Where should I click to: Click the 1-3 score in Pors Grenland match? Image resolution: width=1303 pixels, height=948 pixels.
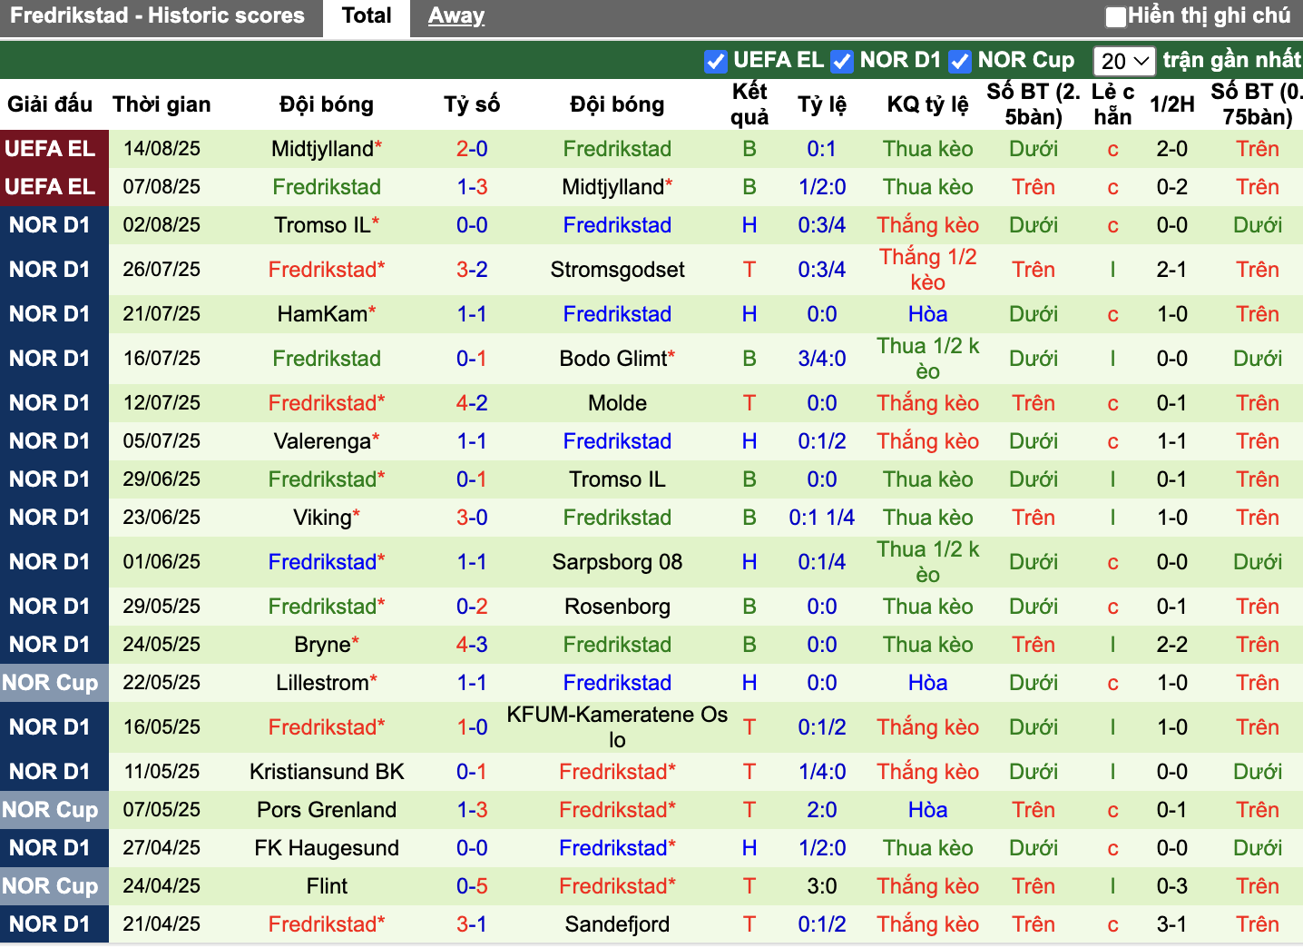point(472,810)
